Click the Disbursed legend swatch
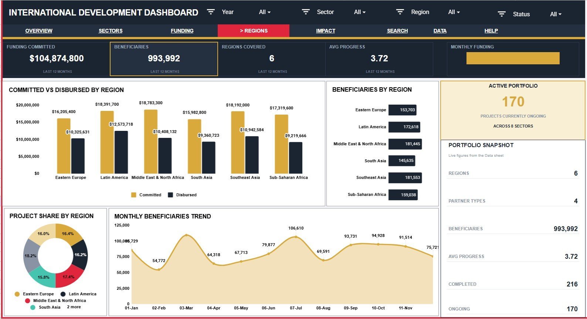 pyautogui.click(x=170, y=195)
